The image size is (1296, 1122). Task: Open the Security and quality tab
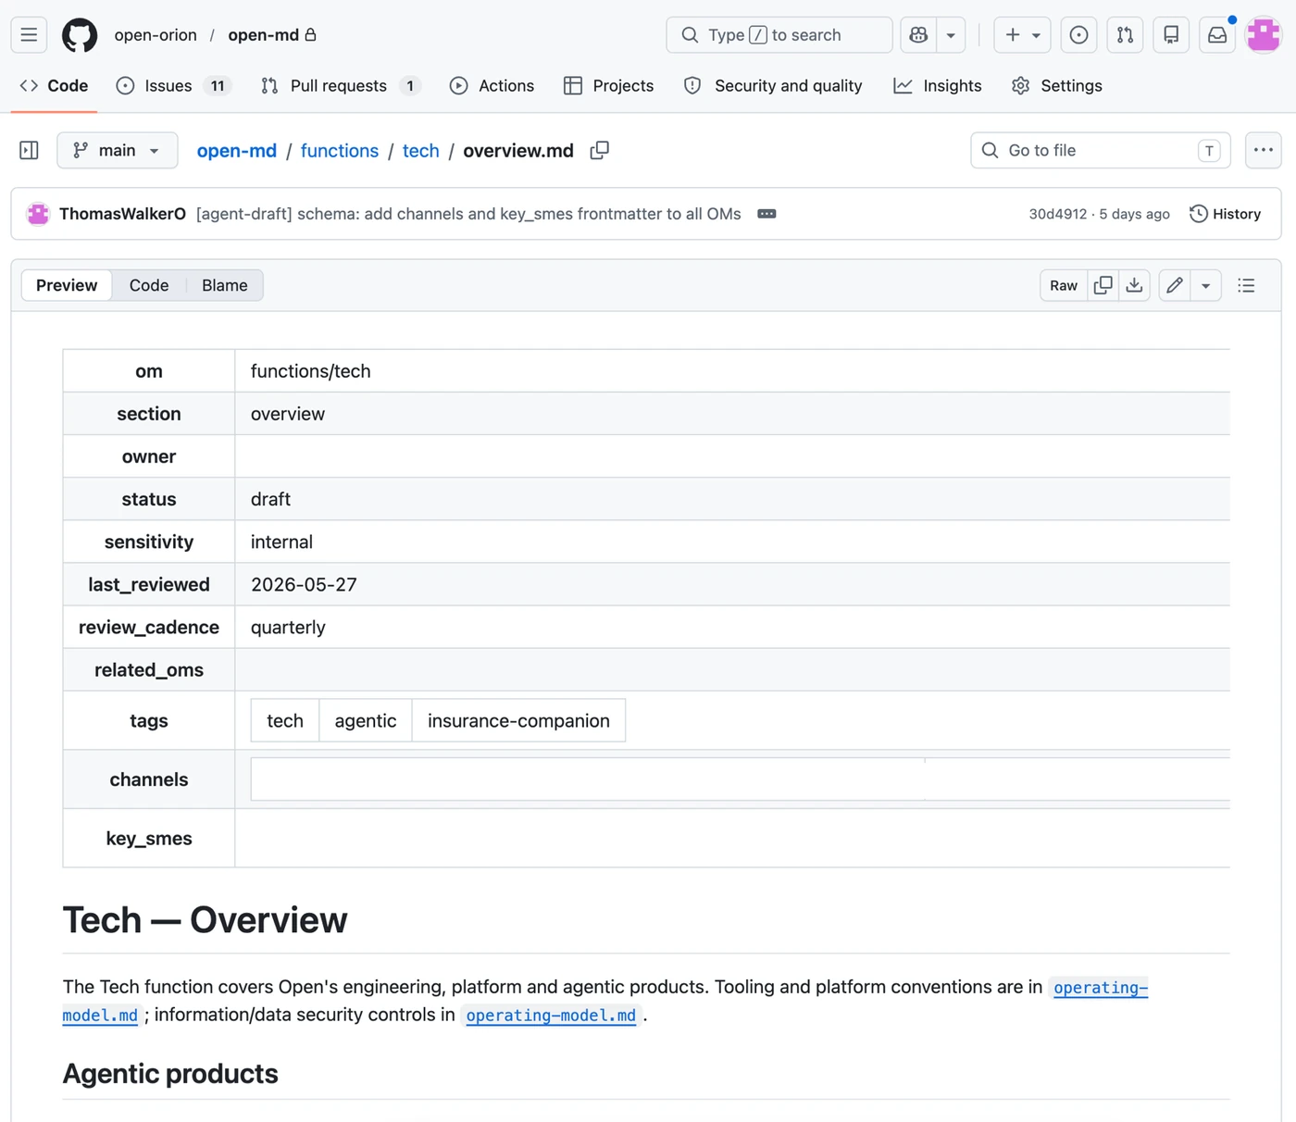coord(773,85)
